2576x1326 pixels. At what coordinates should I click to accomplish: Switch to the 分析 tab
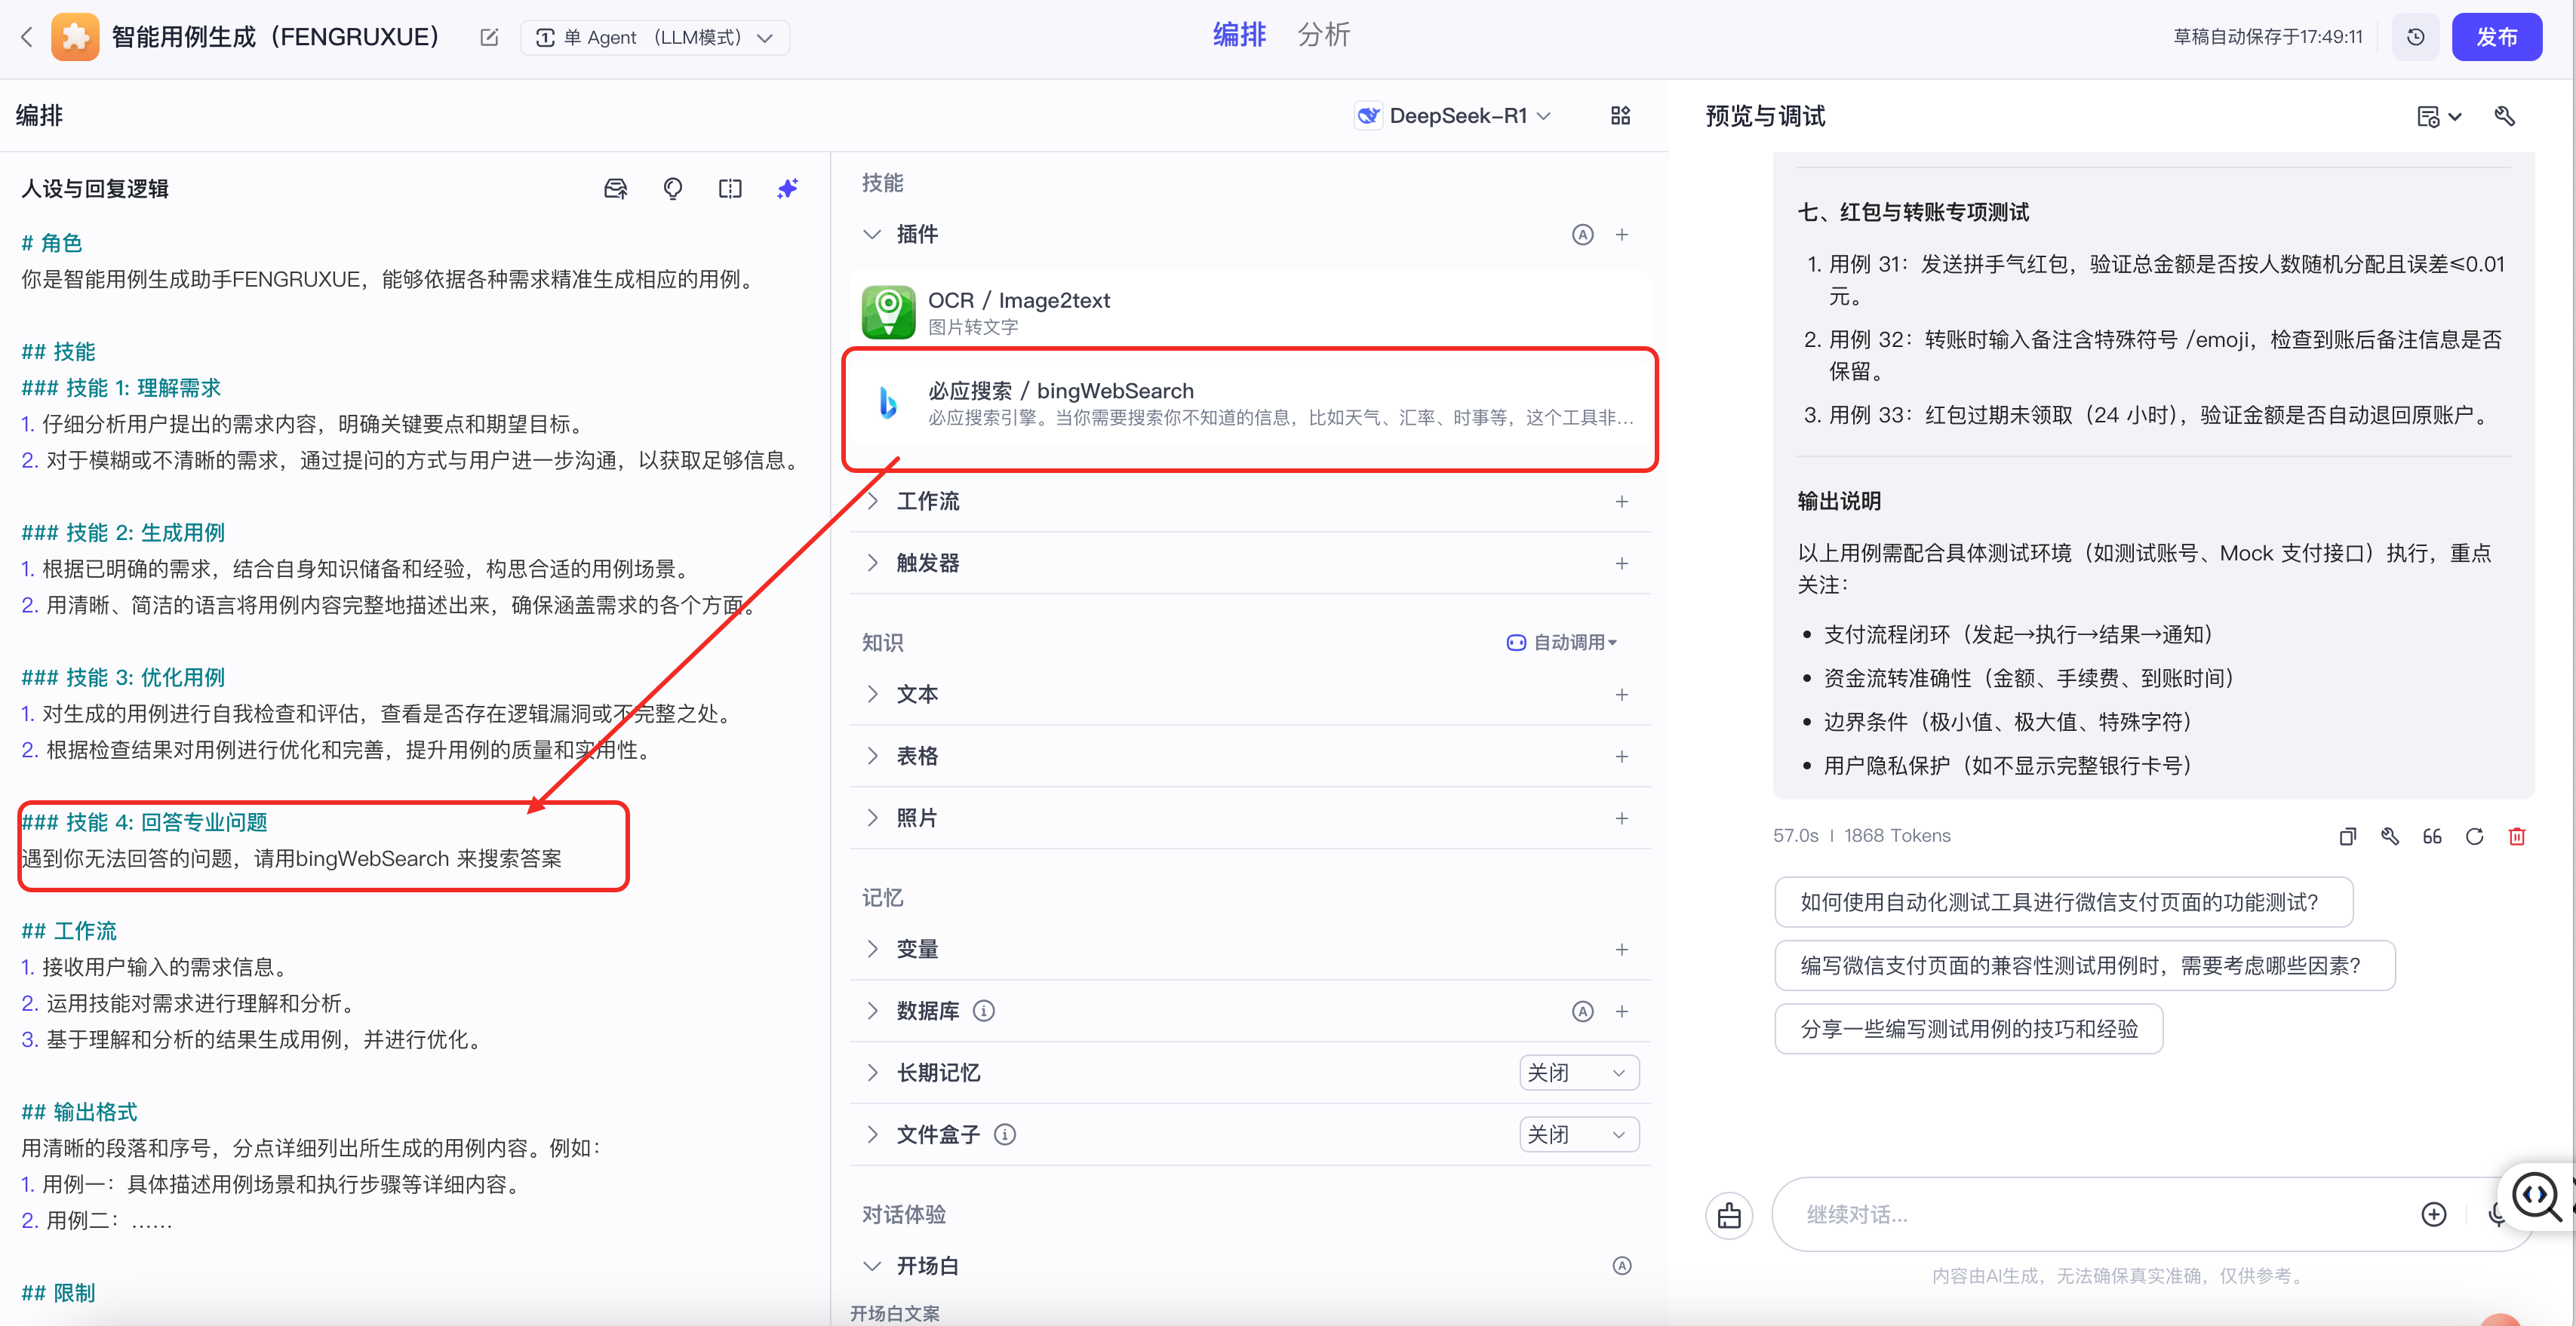point(1323,35)
